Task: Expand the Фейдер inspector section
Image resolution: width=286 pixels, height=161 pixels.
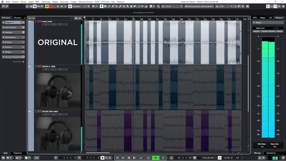Action: (x=13, y=52)
